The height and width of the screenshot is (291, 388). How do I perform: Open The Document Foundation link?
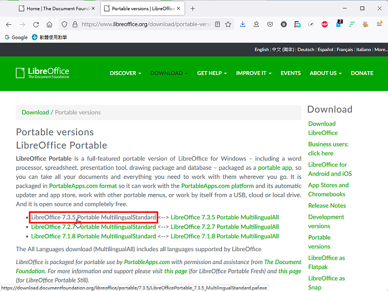[283, 262]
